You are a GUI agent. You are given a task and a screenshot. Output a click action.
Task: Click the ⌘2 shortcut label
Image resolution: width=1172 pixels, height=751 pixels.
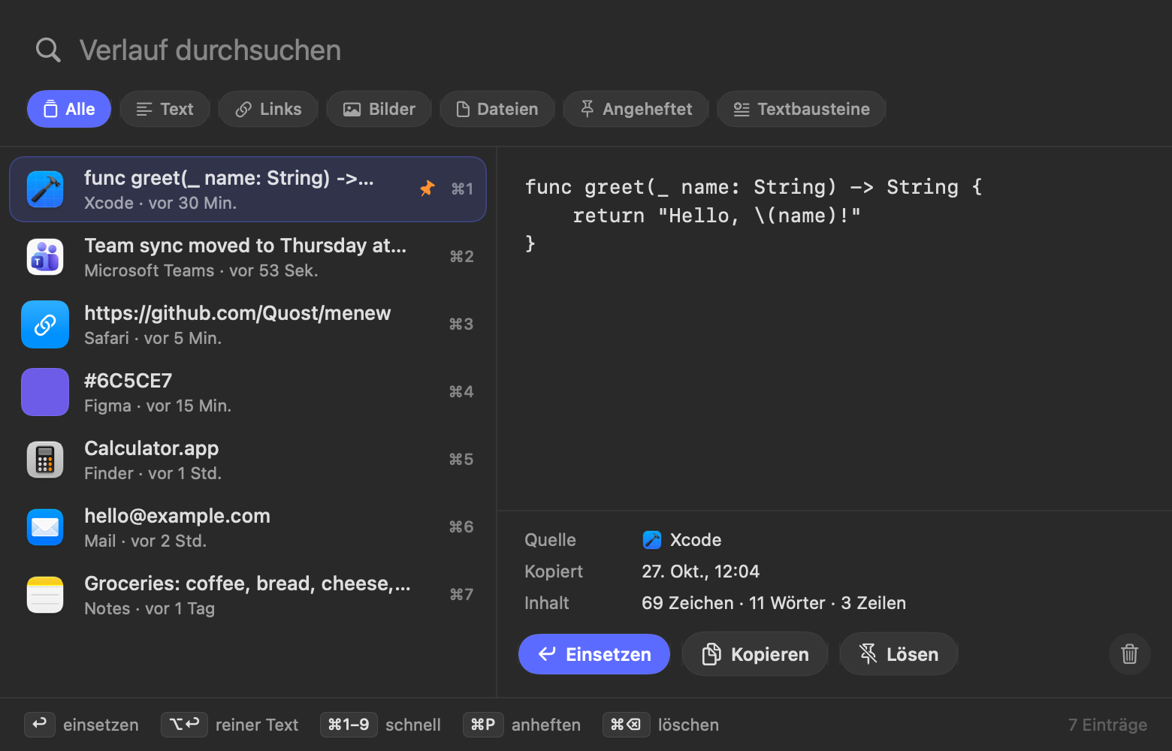(x=461, y=257)
